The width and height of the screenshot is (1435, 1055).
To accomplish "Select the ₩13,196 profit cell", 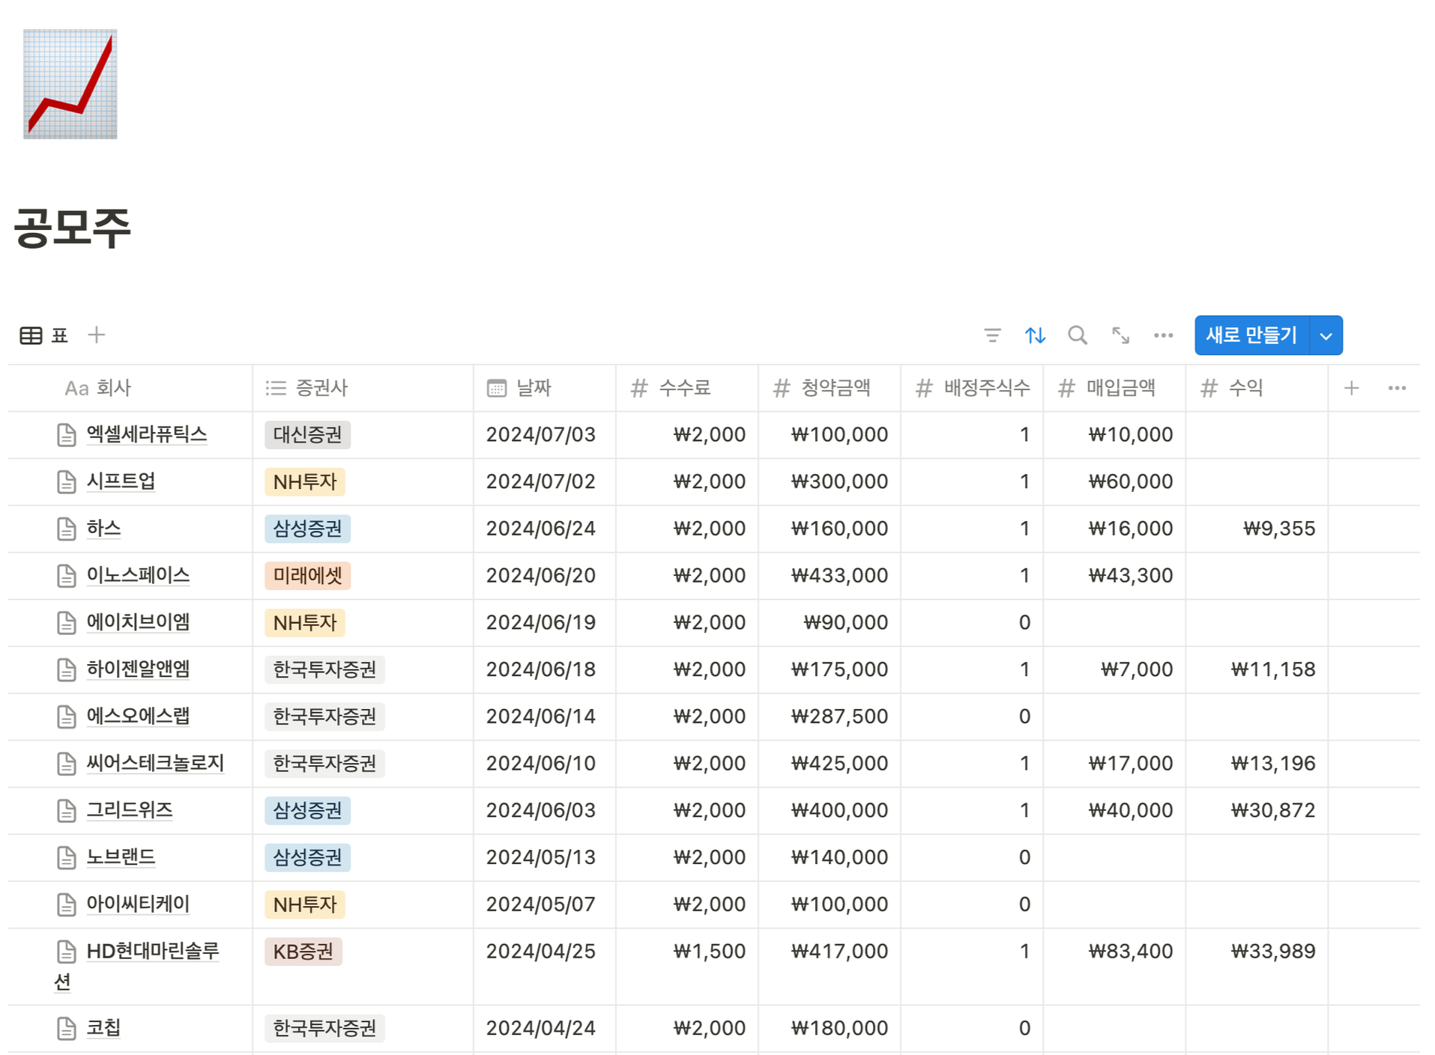I will point(1256,764).
